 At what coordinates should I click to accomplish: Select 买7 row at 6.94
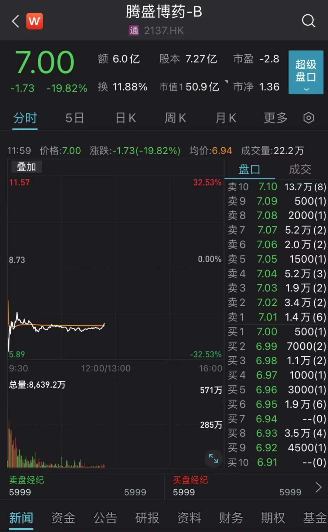(x=277, y=419)
